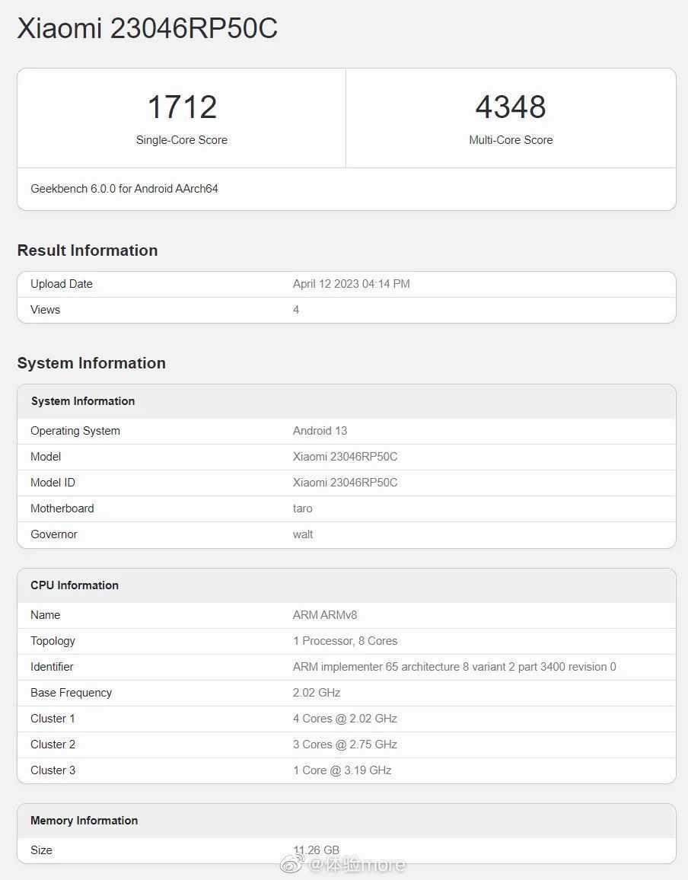This screenshot has height=880, width=688.
Task: Select the 1 Processor, 8 Cores value
Action: pos(345,641)
